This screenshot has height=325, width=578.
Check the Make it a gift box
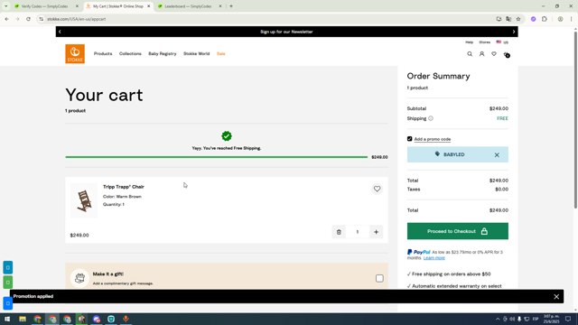coord(379,278)
